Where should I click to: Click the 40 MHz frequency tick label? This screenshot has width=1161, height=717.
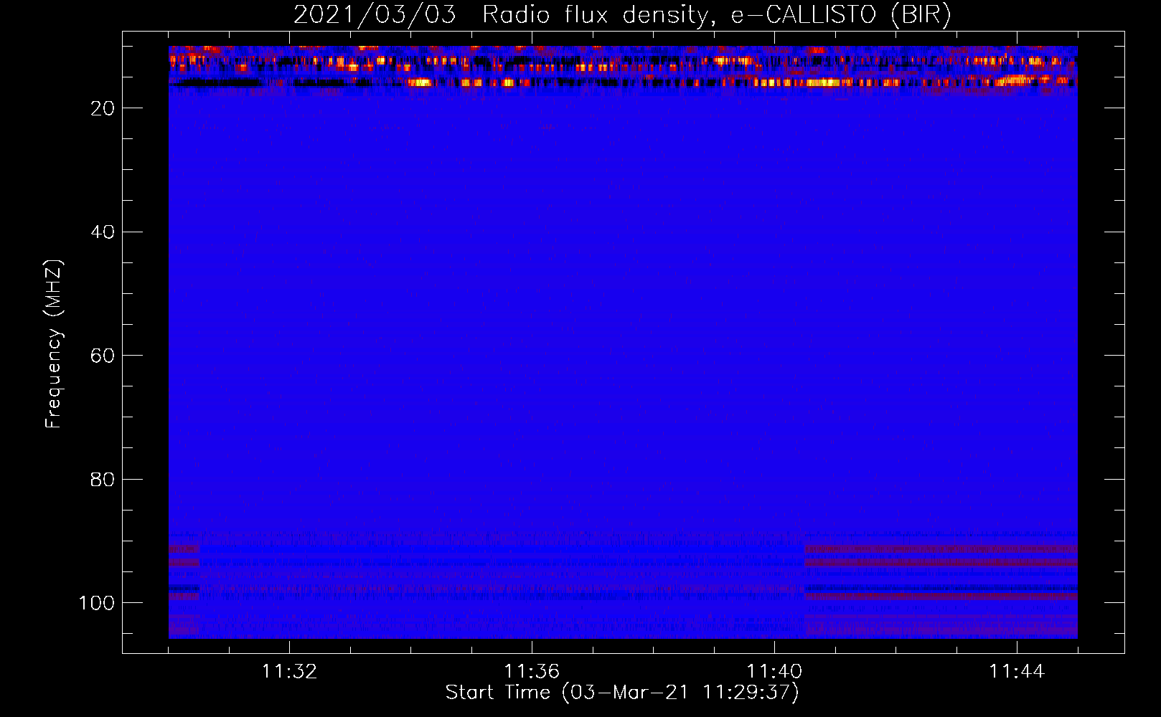pos(103,232)
